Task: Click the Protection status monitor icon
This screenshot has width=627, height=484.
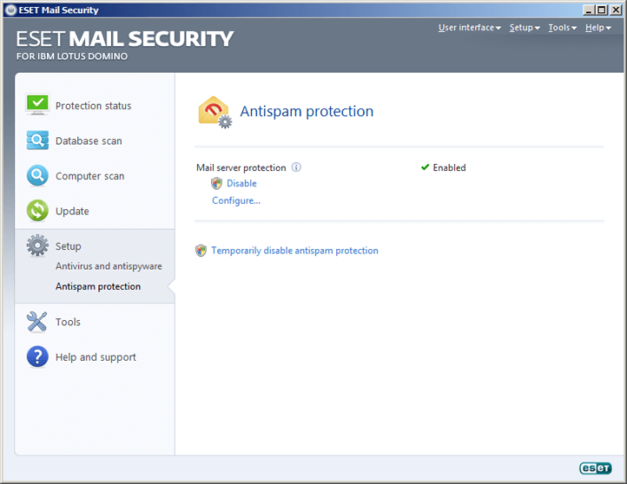Action: 37,105
